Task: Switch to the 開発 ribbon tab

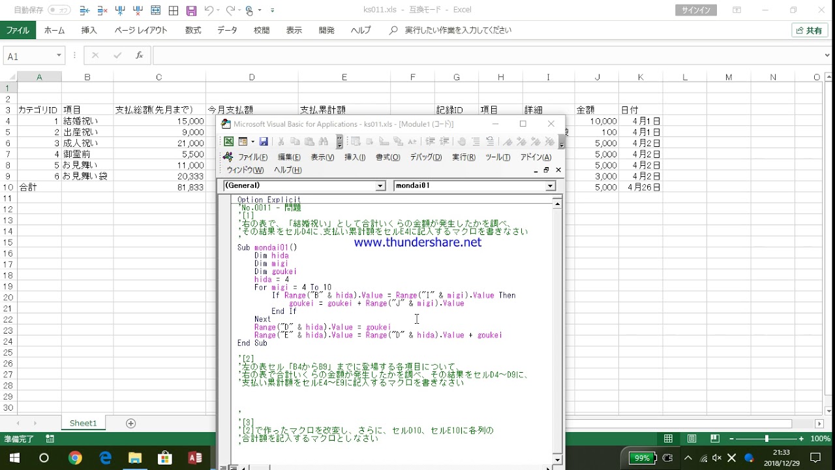Action: pyautogui.click(x=326, y=30)
